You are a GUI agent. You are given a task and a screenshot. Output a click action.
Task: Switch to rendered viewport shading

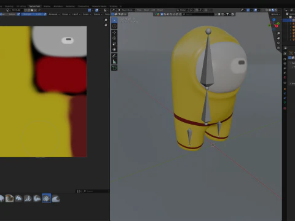pos(276,10)
